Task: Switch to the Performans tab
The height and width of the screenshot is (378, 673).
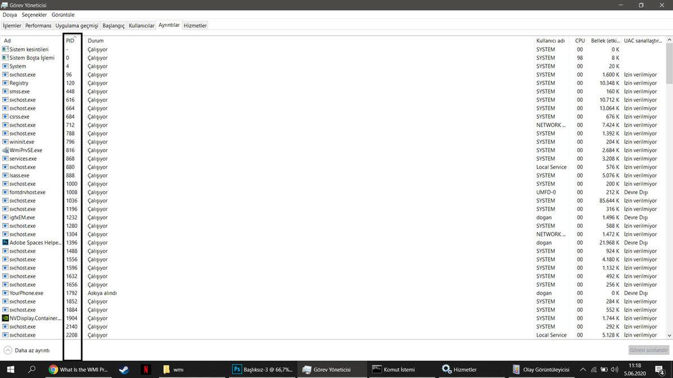Action: [38, 25]
